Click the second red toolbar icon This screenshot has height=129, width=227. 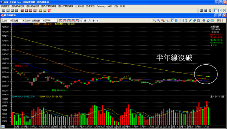(x=26, y=11)
